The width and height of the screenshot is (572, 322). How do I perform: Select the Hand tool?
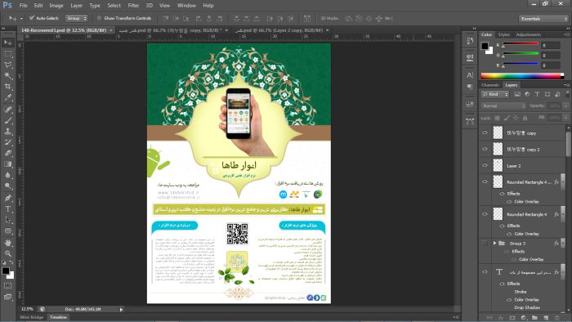coord(7,243)
